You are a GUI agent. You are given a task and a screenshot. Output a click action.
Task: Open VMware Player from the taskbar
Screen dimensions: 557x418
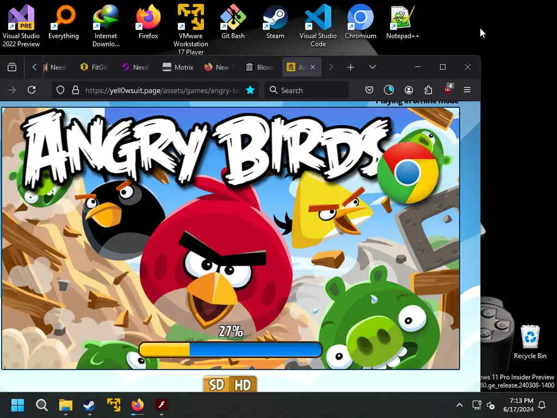[x=114, y=405]
